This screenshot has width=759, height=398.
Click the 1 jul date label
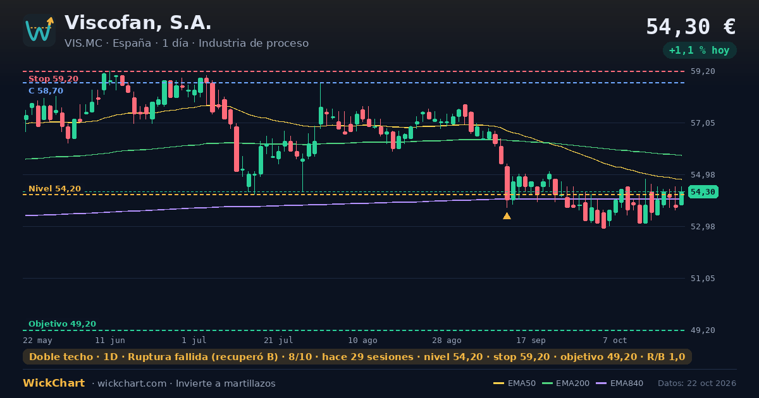coord(194,340)
